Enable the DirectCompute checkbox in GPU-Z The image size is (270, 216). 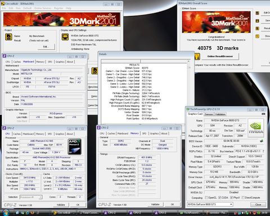244,197
